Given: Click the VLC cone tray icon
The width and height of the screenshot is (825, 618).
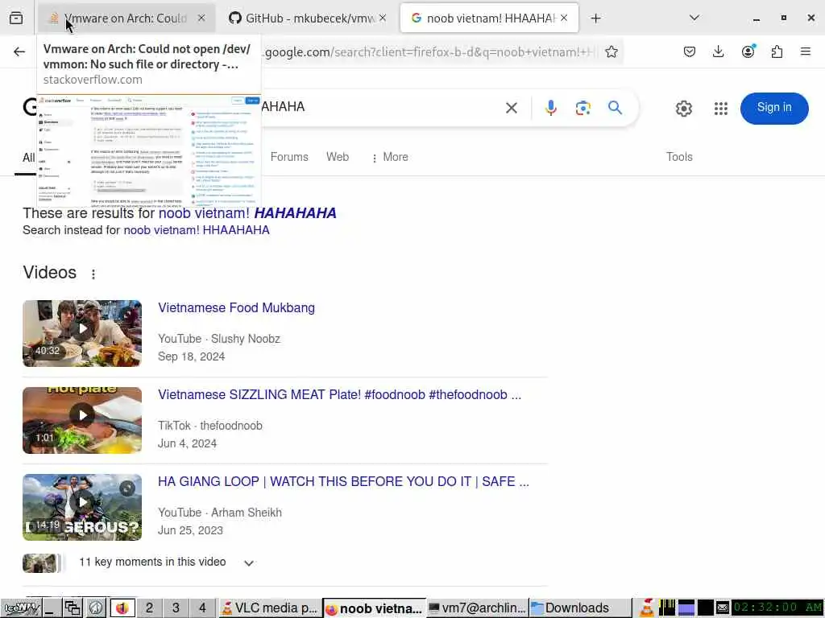Looking at the screenshot, I should (x=647, y=608).
